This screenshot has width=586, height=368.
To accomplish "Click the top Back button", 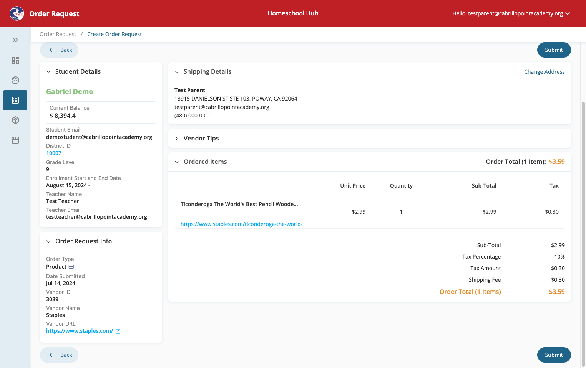I will coord(59,50).
